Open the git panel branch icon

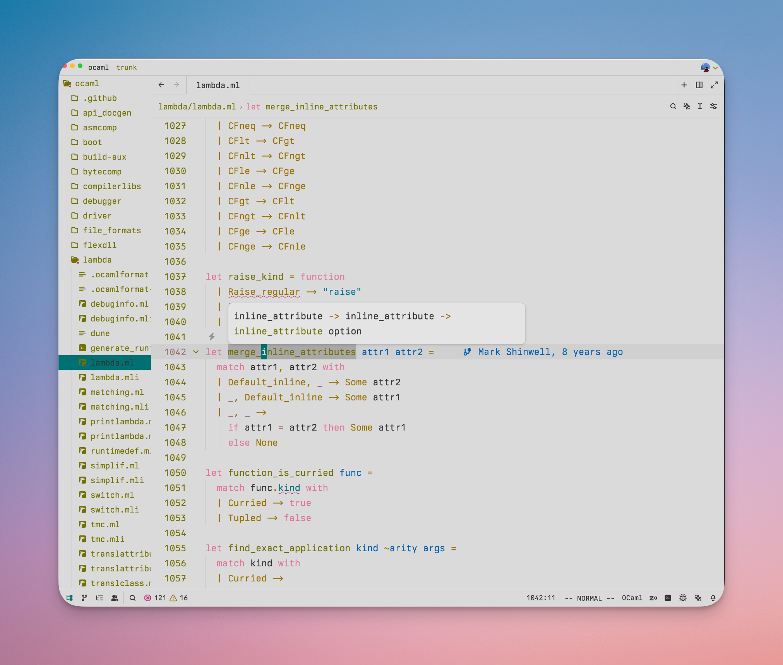coord(84,598)
